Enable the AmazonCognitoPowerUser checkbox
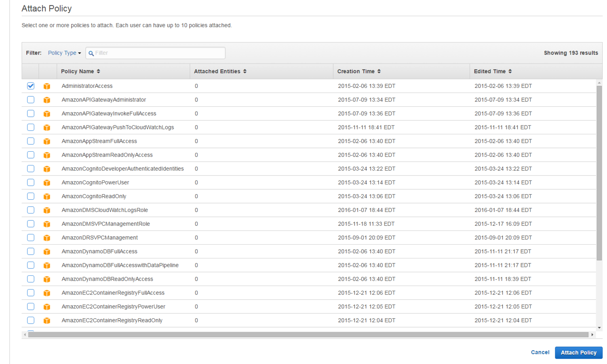607x364 pixels. [x=31, y=182]
